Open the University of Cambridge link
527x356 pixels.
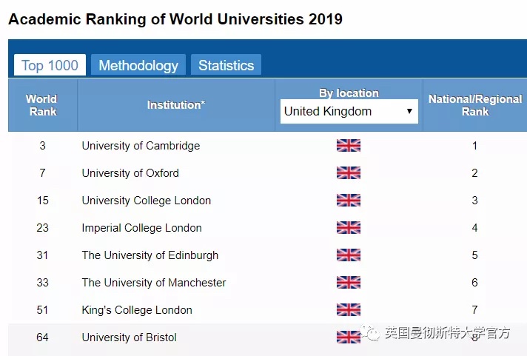click(141, 146)
